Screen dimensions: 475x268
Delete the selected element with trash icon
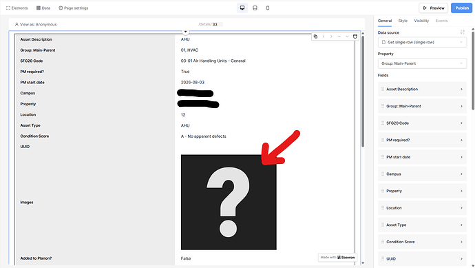click(x=355, y=37)
